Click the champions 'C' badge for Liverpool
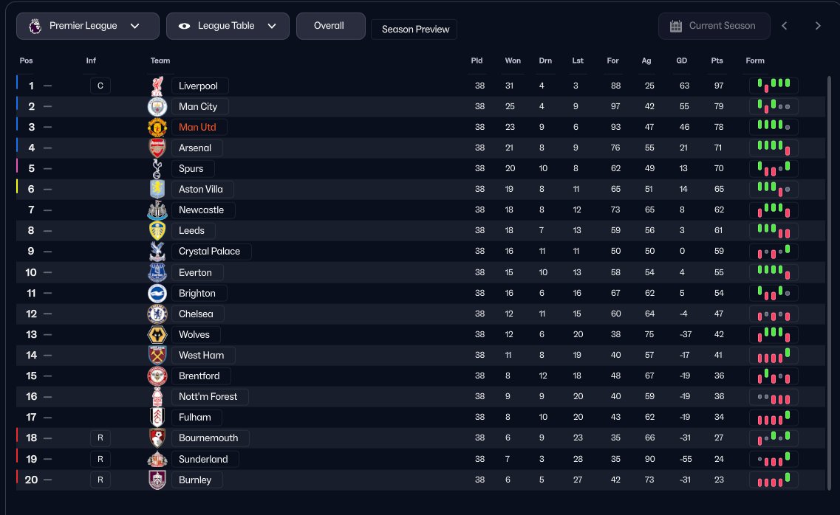 pyautogui.click(x=100, y=86)
